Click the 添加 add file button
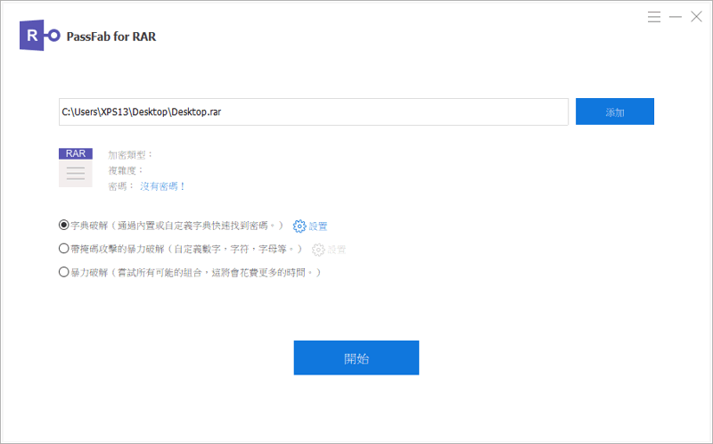Image resolution: width=713 pixels, height=444 pixels. click(615, 111)
